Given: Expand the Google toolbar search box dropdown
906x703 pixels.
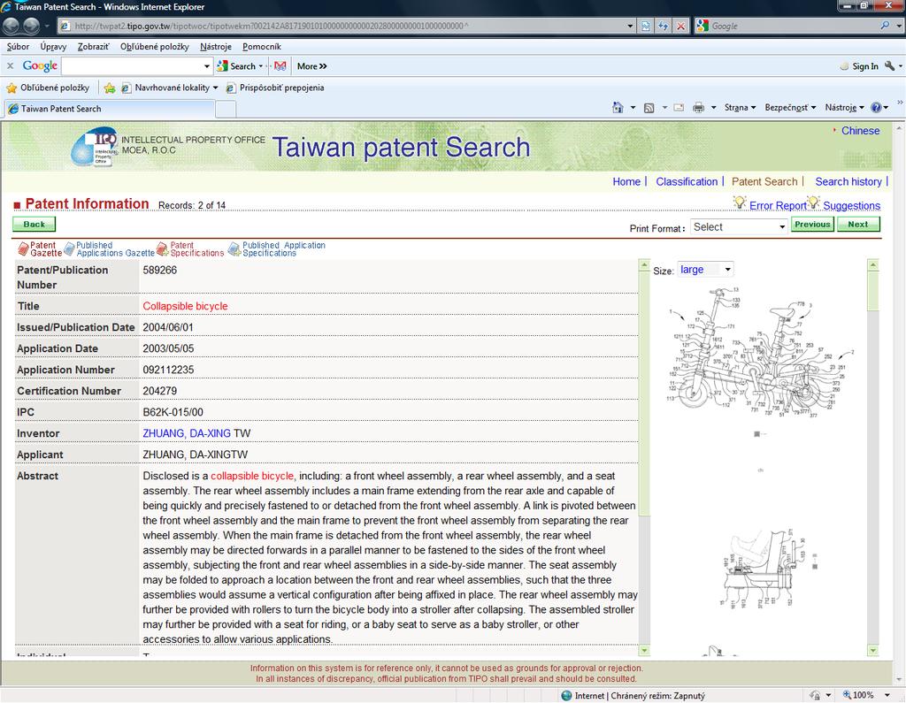Looking at the screenshot, I should 206,66.
